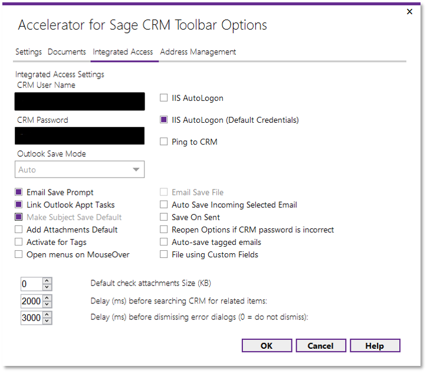
Task: Enable Open menus on MouseOver
Action: click(x=18, y=254)
